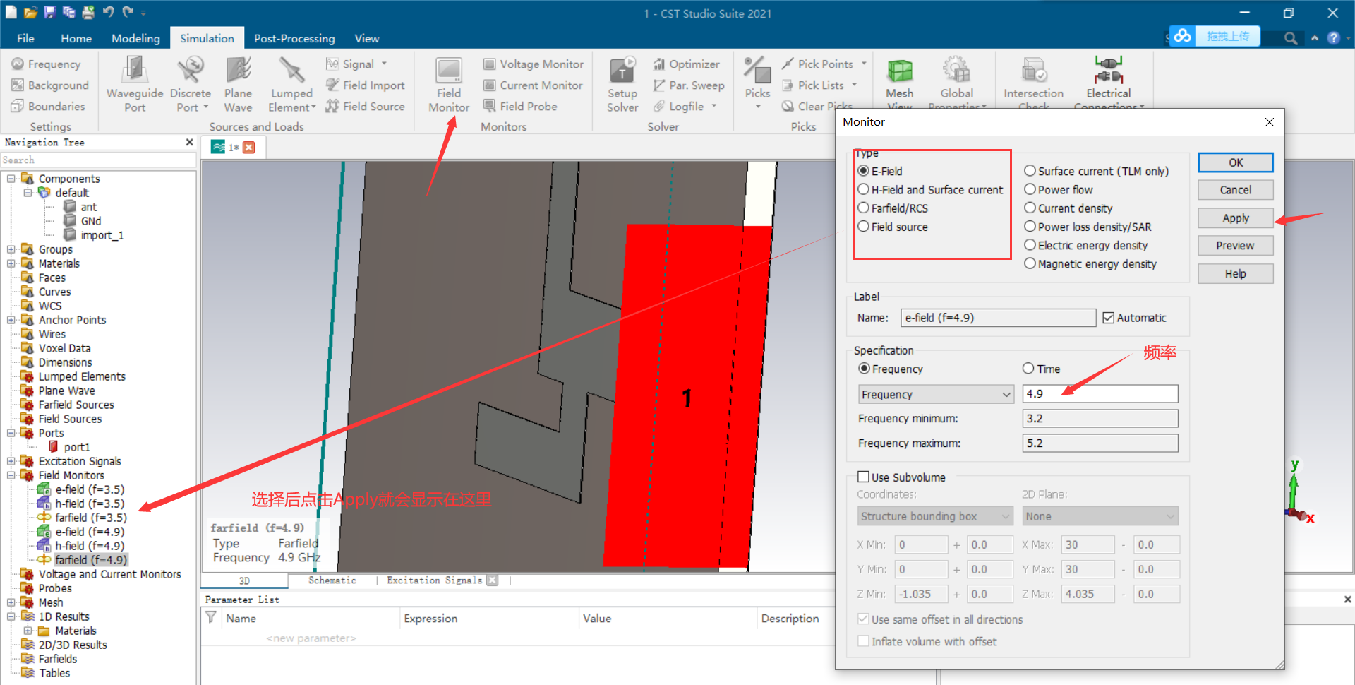Open Mesh View
The image size is (1355, 685).
pos(900,83)
